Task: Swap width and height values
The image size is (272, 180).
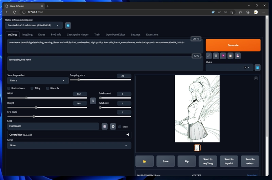Action: click(93, 101)
